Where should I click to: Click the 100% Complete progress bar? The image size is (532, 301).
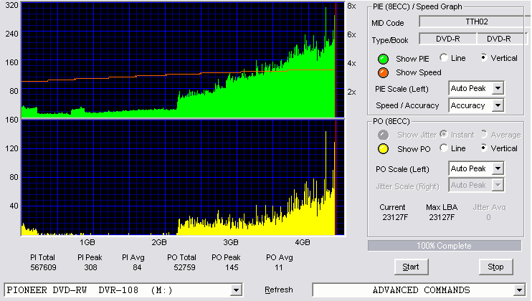coord(444,246)
